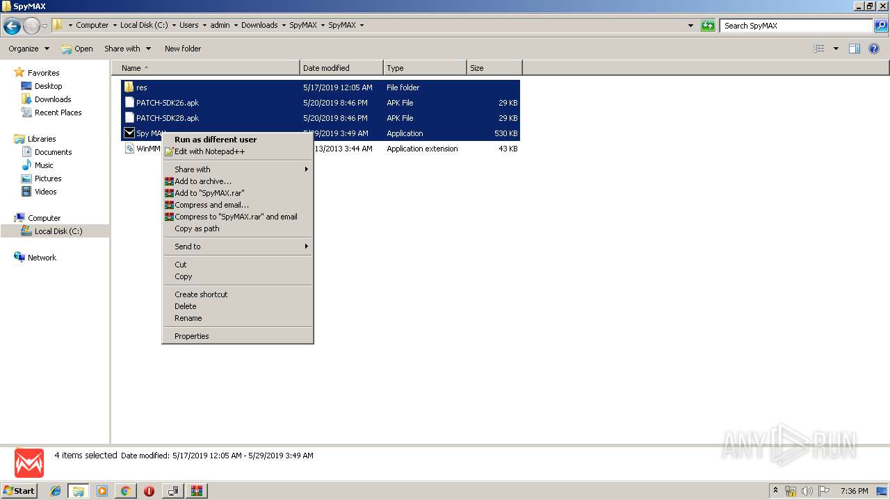Choose Delete from the context menu

tap(237, 306)
